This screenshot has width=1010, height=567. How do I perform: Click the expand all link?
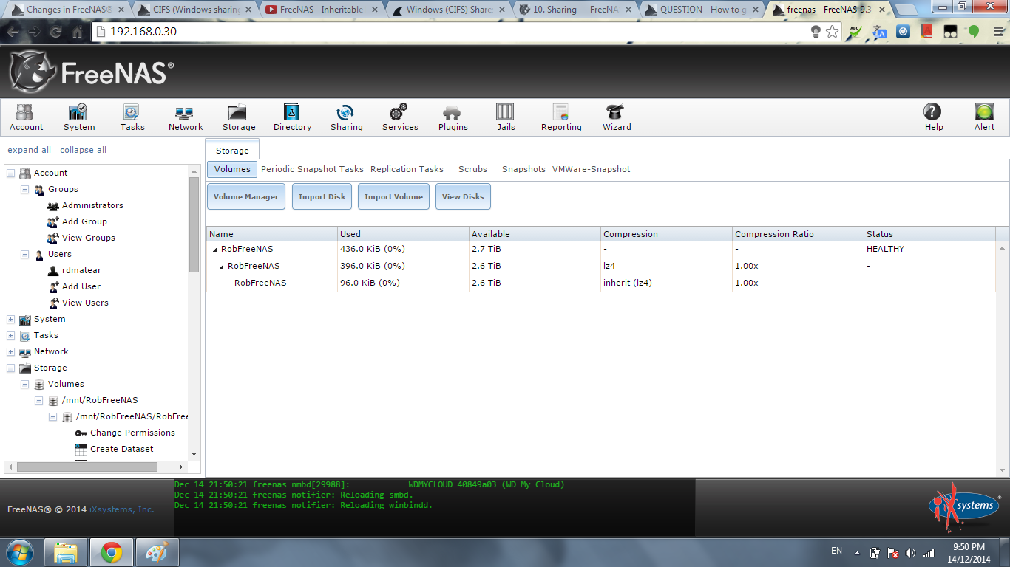pos(30,150)
